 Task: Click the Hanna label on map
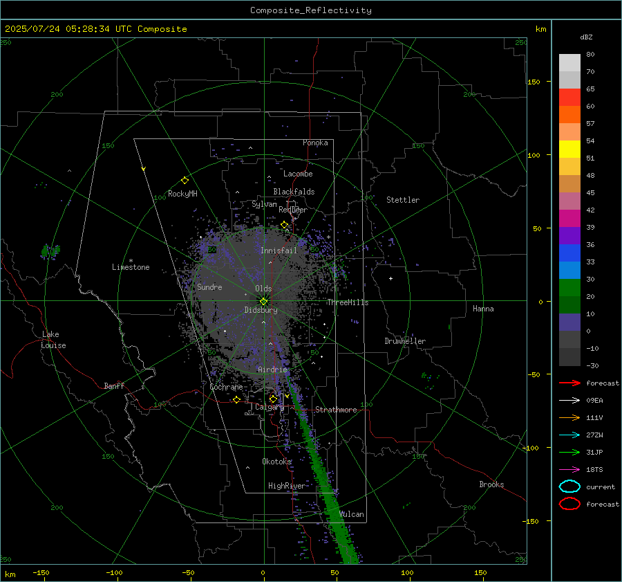[483, 309]
